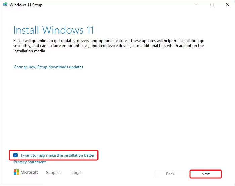Click the Microsoft logo

click(x=26, y=172)
